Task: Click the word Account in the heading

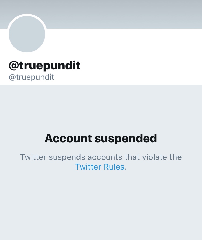Action: (68, 138)
